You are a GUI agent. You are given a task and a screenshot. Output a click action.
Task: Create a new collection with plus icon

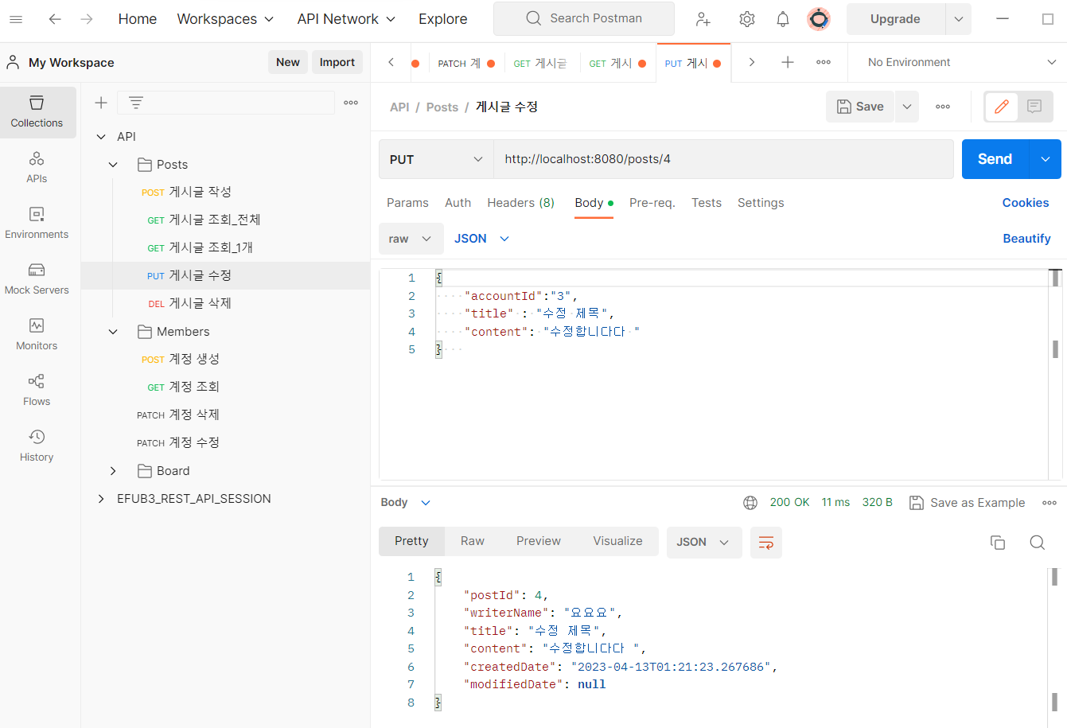(x=101, y=103)
